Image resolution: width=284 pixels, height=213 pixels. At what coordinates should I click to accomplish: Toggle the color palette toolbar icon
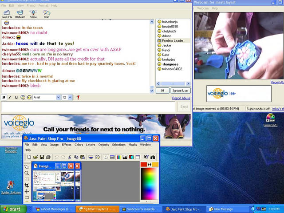[x=118, y=157]
